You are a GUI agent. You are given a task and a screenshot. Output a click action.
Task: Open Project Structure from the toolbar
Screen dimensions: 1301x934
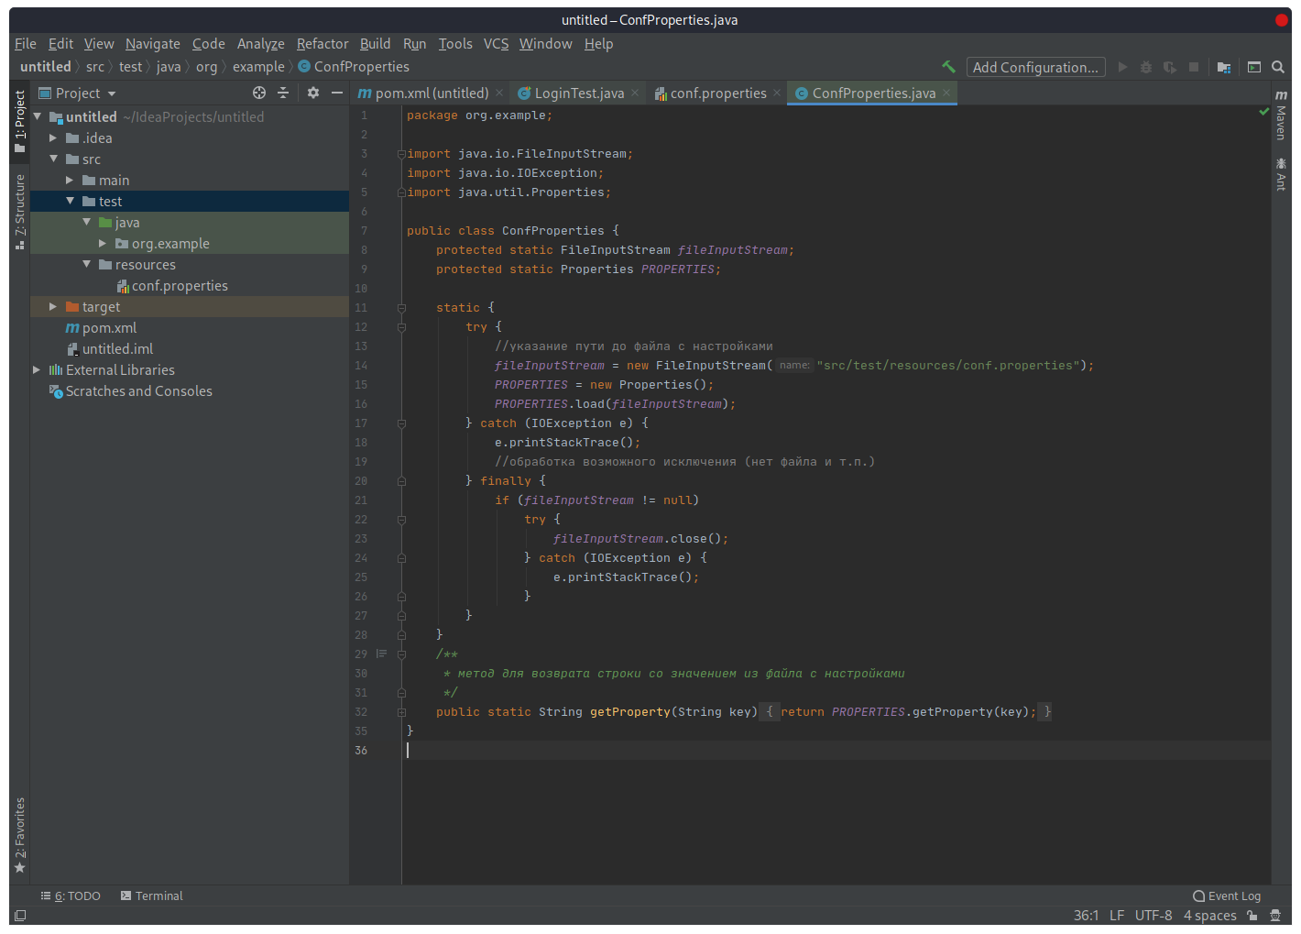point(1223,67)
